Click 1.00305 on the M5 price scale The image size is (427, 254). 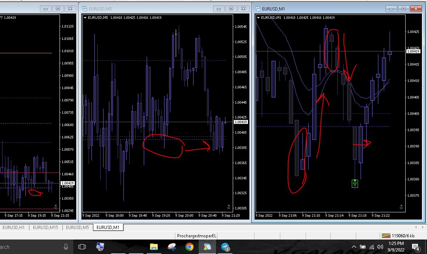tap(241, 208)
